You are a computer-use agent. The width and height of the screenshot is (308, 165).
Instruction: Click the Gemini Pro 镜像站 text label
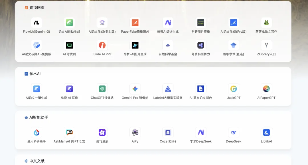(135, 98)
